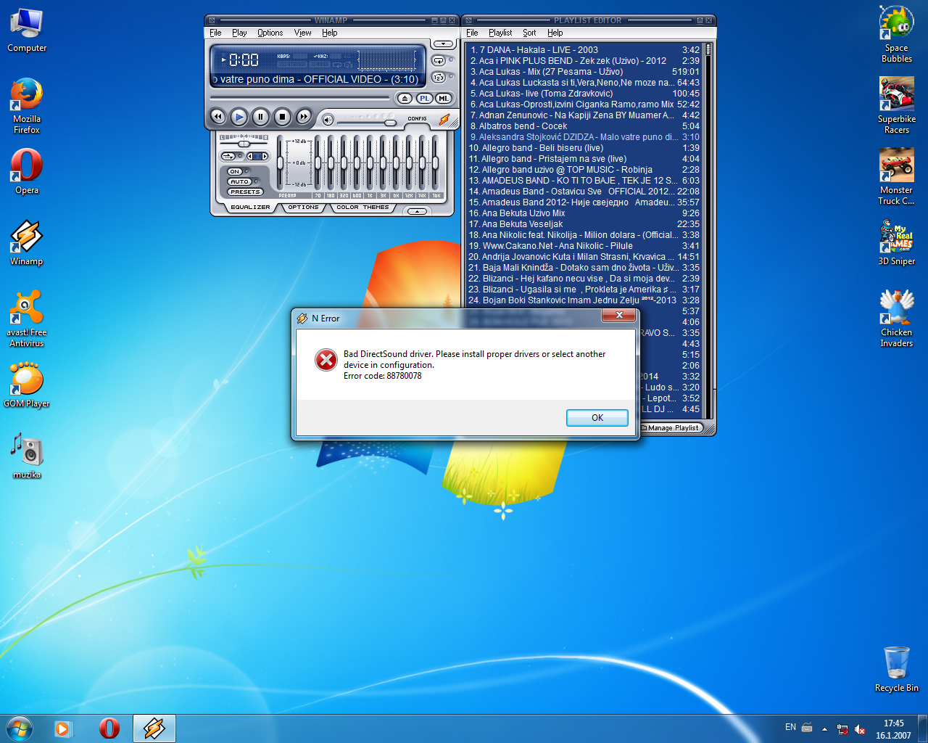This screenshot has height=743, width=928.
Task: Toggle the equalizer AUTO button
Action: point(239,181)
